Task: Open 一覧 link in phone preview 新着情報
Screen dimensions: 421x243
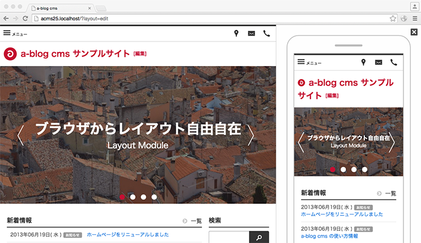Action: coord(387,193)
